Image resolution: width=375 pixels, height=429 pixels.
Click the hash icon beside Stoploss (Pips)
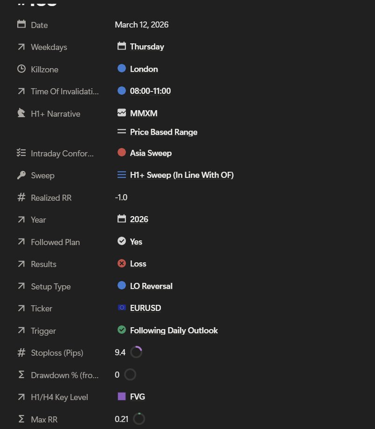pos(21,352)
